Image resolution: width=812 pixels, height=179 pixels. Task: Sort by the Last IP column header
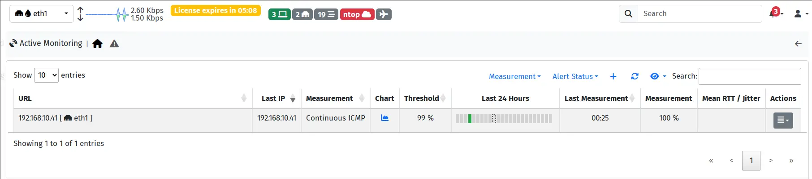(276, 98)
